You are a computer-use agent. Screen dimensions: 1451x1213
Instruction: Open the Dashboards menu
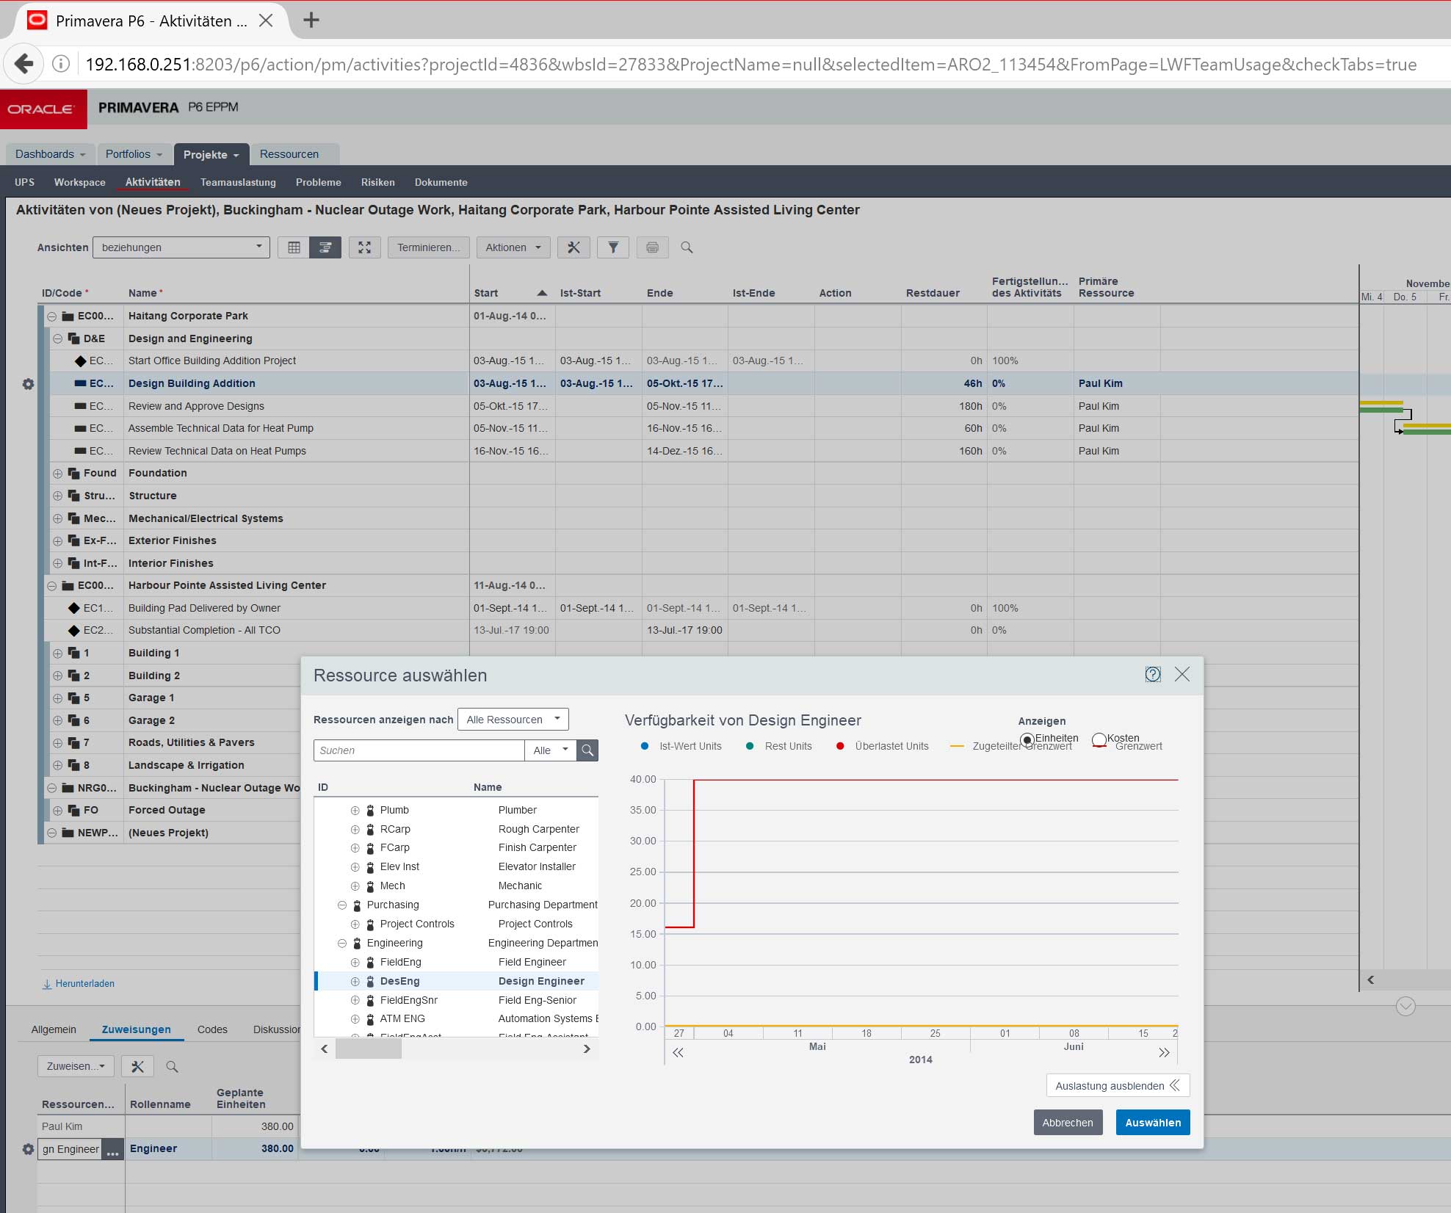tap(50, 154)
